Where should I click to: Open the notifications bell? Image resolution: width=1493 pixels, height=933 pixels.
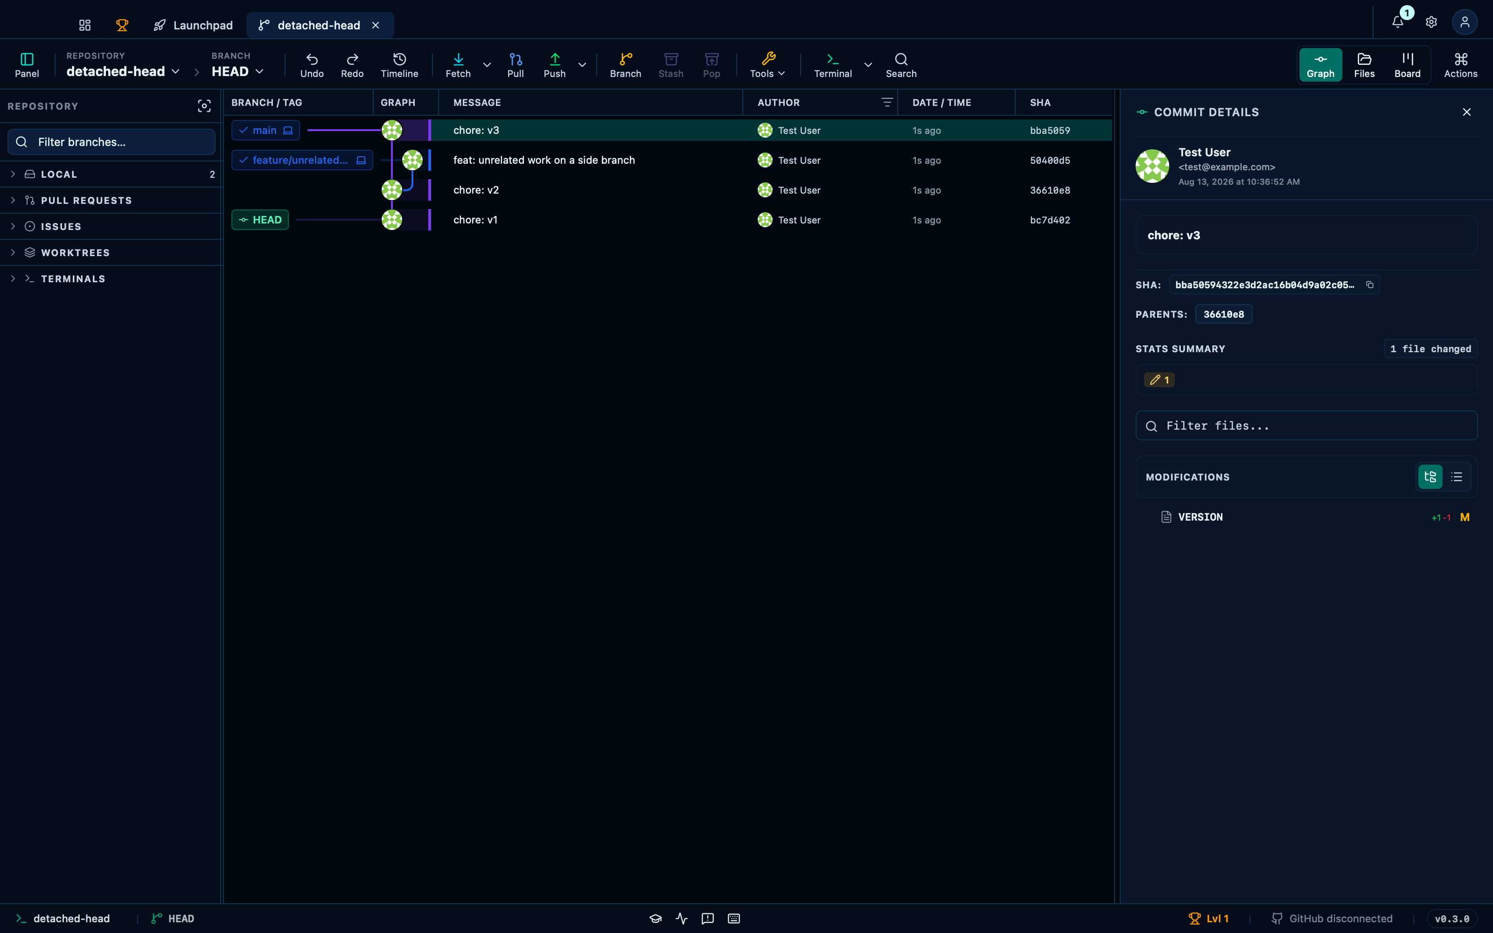click(1398, 22)
